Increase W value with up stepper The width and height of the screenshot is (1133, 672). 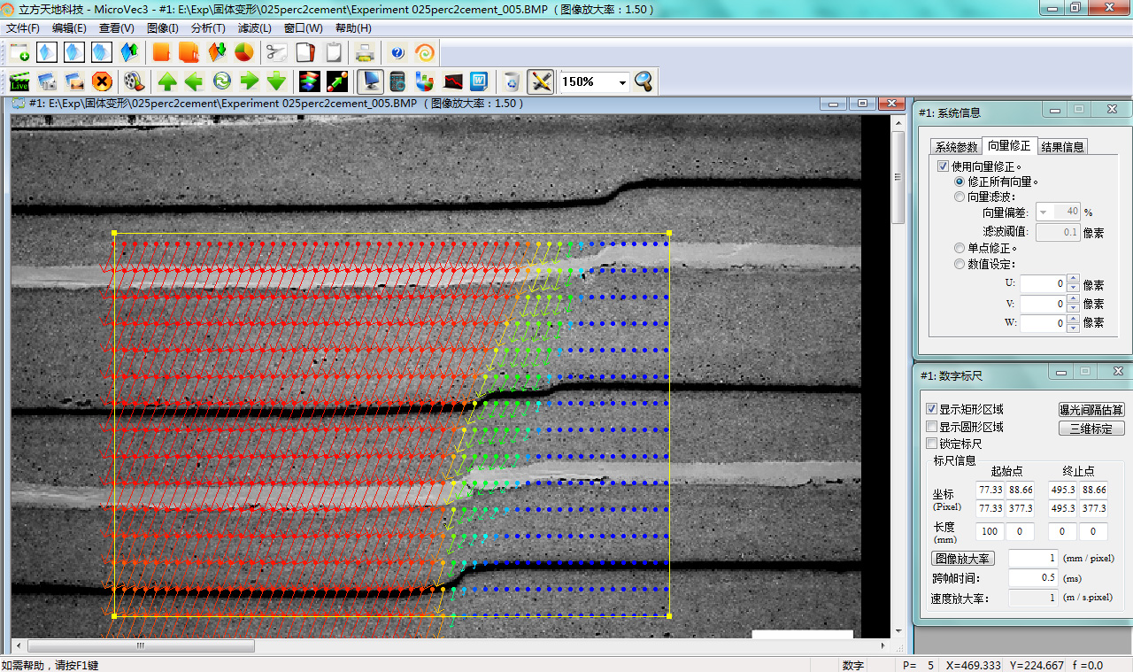[x=1073, y=319]
